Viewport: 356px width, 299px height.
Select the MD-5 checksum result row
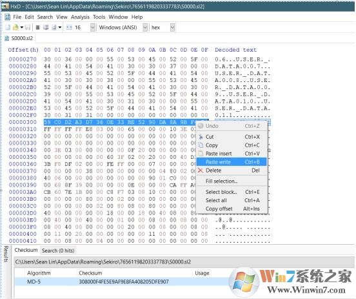pos(123,282)
